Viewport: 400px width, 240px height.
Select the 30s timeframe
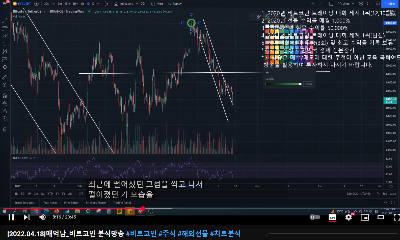[46, 4]
